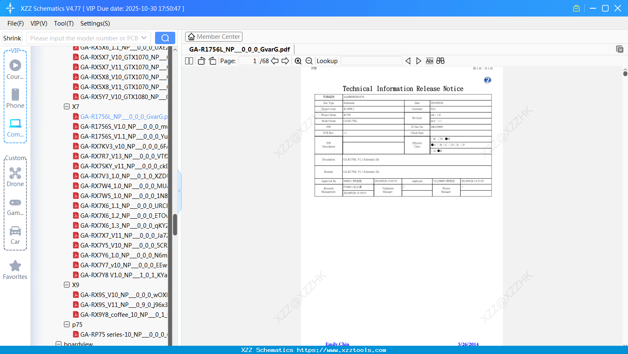Open GA-RX7R7_V13_NP file
Screen dimensions: 628x354
(120, 156)
